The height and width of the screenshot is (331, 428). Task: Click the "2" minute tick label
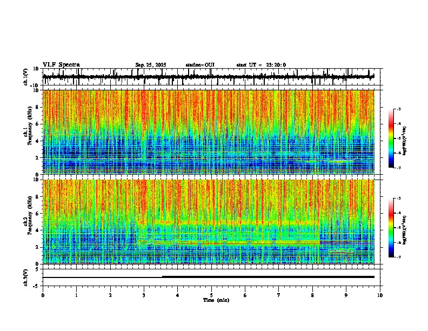tap(110, 295)
